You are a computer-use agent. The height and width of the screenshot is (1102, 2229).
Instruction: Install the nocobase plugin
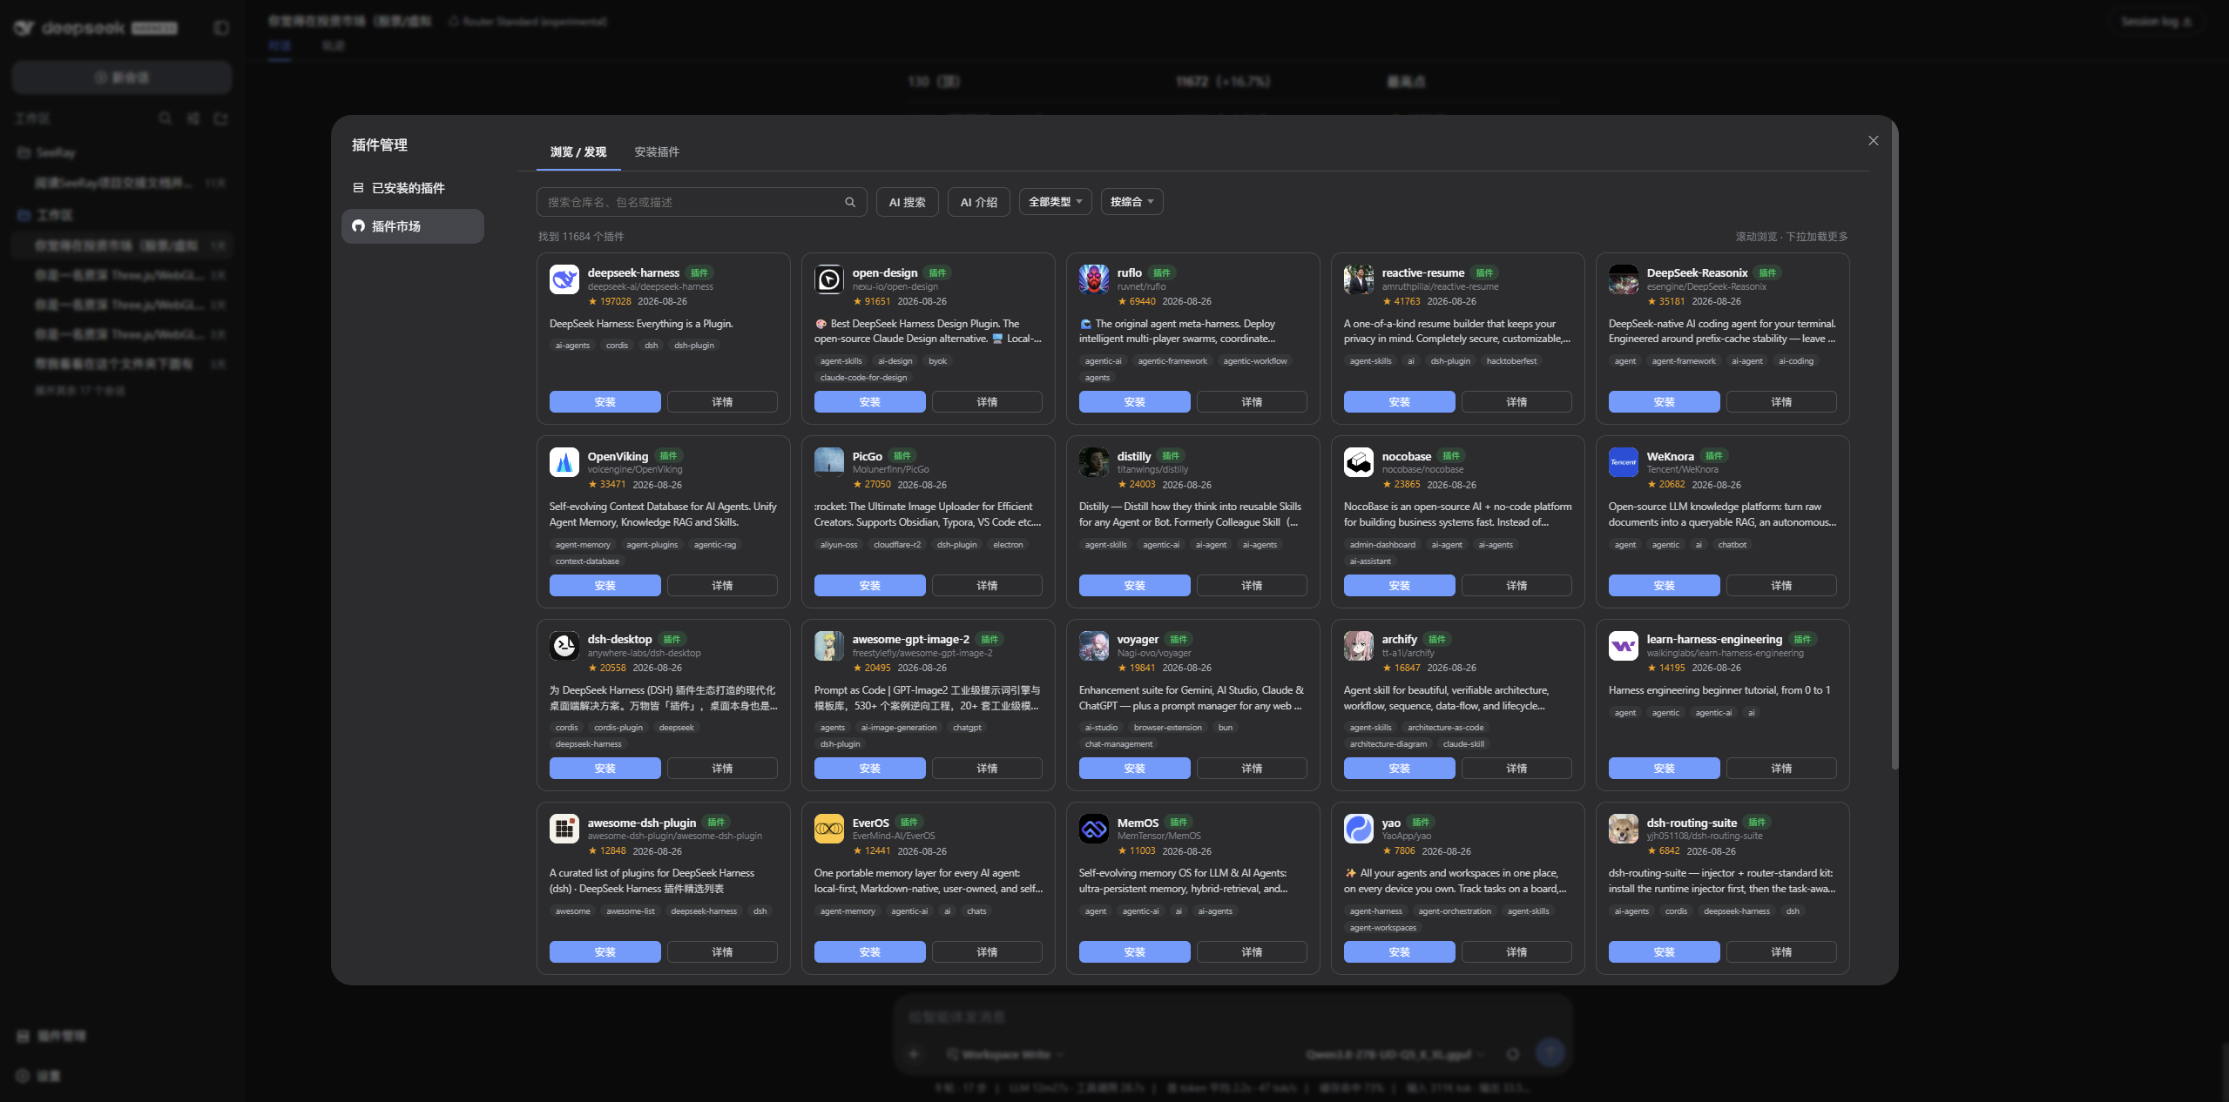point(1400,586)
